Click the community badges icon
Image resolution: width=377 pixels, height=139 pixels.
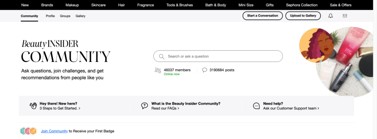click(x=28, y=131)
